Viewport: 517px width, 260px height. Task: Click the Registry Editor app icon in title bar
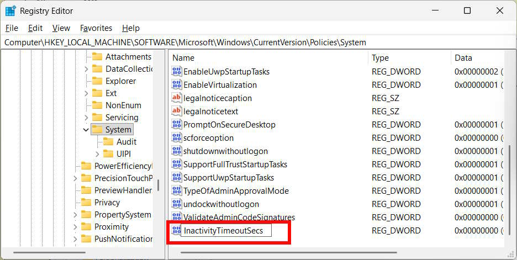(10, 10)
